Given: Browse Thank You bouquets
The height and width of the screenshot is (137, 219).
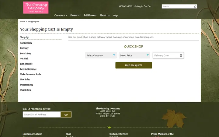Looking at the screenshot, I should click(26, 90).
